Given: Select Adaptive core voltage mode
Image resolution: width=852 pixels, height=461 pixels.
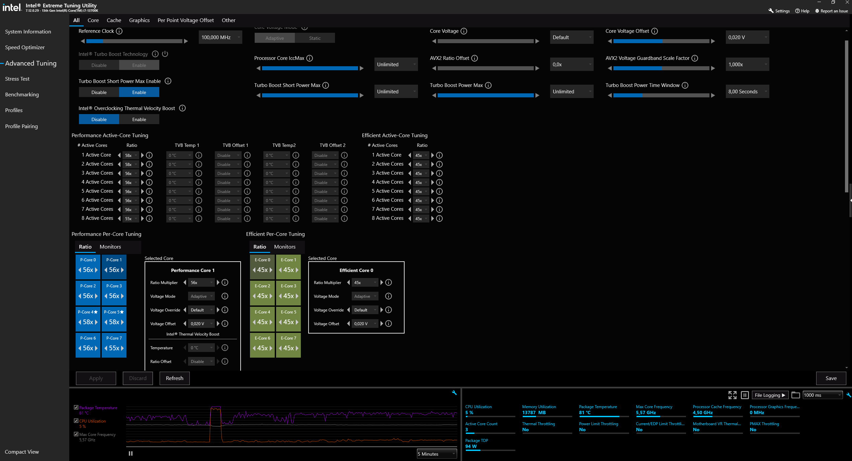Looking at the screenshot, I should point(275,38).
